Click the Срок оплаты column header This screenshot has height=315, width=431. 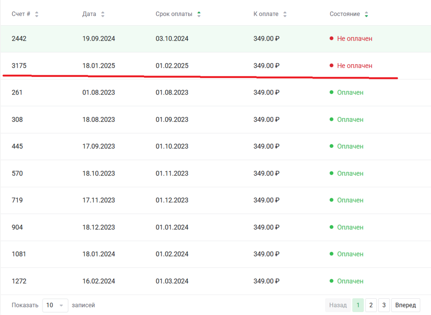(174, 14)
